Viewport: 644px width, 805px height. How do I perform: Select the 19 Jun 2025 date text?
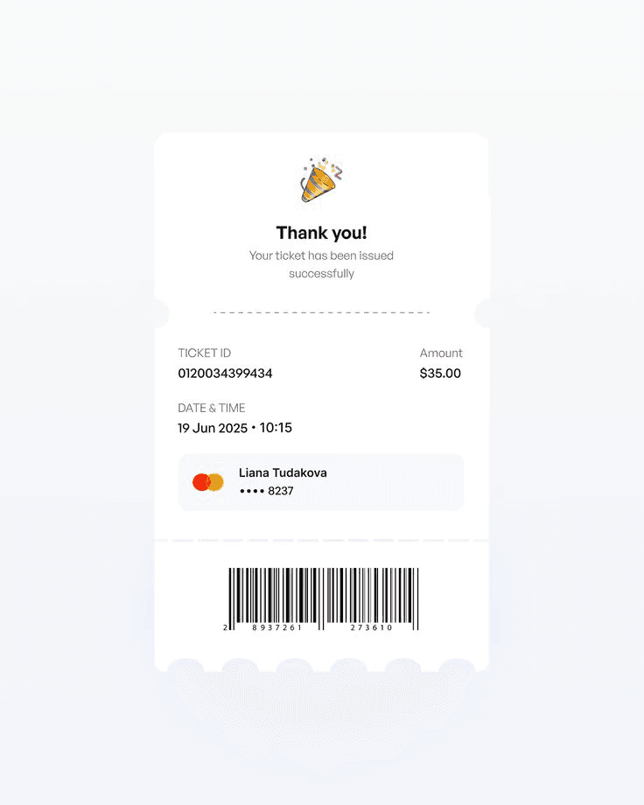coord(213,428)
